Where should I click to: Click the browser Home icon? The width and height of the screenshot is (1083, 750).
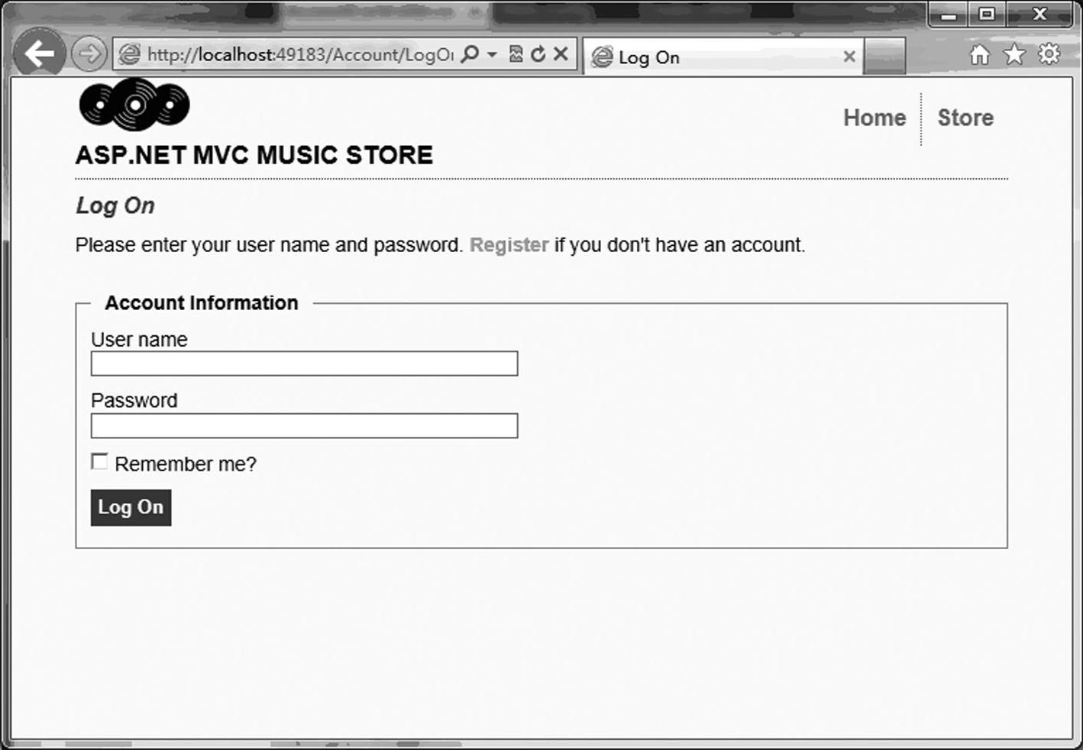click(x=979, y=54)
